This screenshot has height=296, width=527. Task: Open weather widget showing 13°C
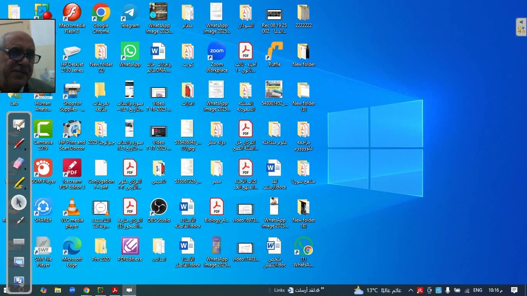click(378, 290)
